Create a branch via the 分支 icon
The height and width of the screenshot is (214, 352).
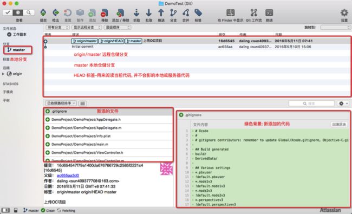point(173,13)
